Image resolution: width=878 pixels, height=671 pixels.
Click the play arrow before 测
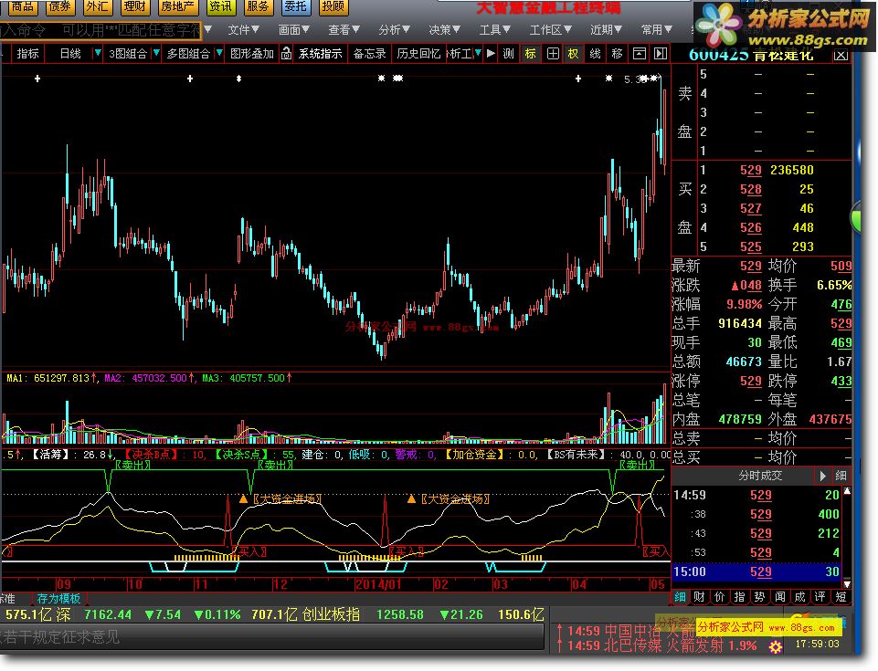(x=491, y=53)
